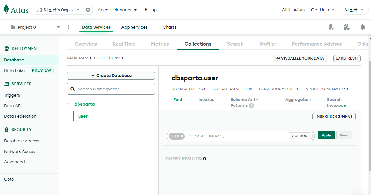The image size is (371, 195).
Task: Click the REFRESH button
Action: coord(347,58)
